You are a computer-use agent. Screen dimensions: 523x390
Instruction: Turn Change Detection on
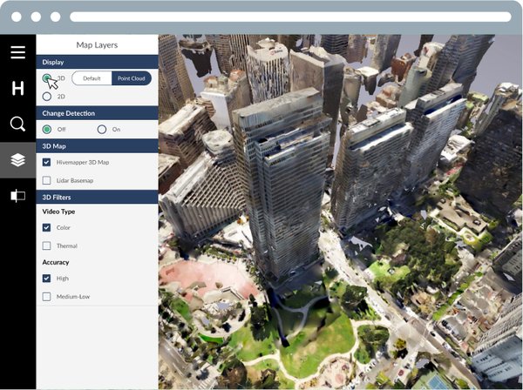pyautogui.click(x=102, y=129)
